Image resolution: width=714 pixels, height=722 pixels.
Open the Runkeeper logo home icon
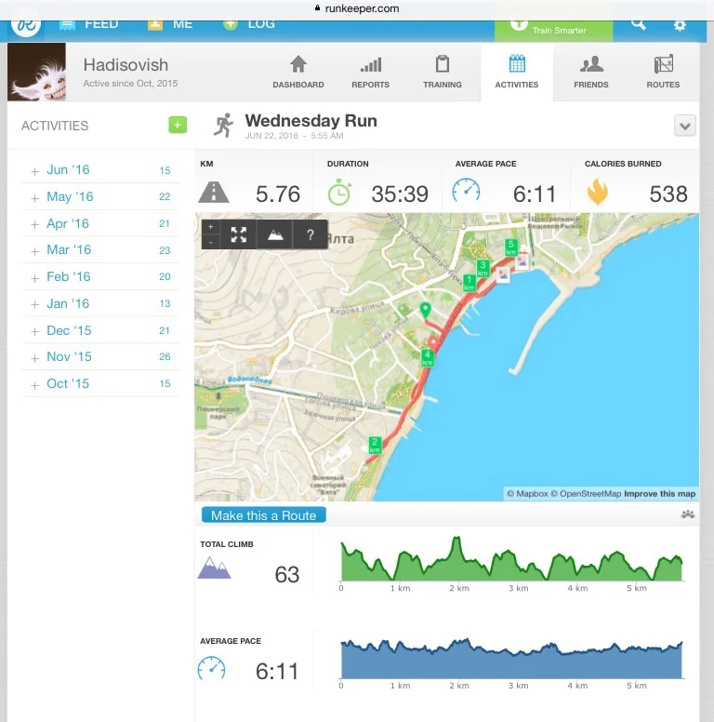(26, 27)
